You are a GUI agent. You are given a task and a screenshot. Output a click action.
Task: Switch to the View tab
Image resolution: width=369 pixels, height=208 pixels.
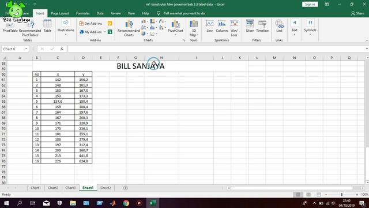(131, 13)
